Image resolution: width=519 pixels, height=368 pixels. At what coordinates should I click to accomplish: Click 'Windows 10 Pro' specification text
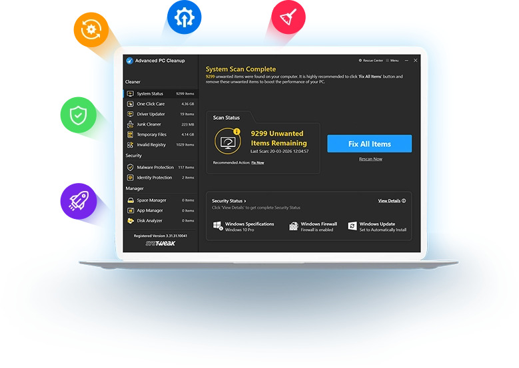click(239, 230)
